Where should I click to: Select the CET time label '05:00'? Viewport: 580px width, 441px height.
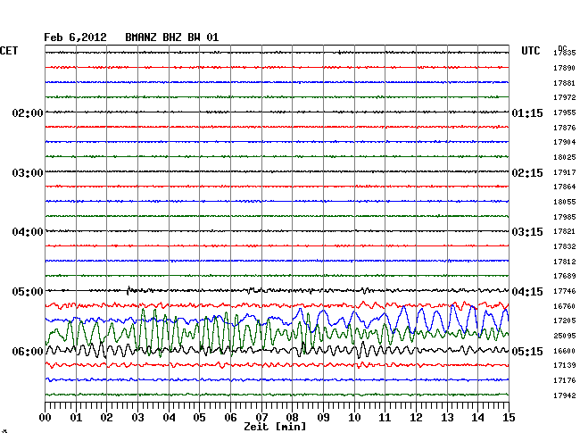28,292
